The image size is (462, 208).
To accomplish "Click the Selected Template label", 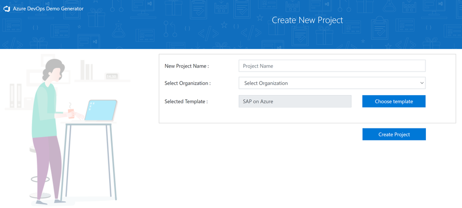I will pyautogui.click(x=186, y=101).
